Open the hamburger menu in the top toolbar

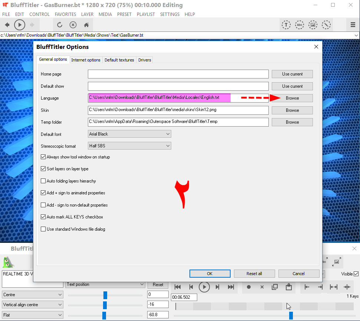tap(353, 25)
